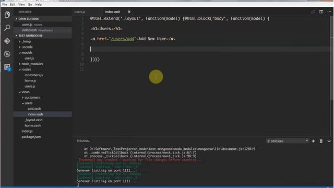Split the editor with the split icon
The height and width of the screenshot is (188, 334).
point(321,11)
